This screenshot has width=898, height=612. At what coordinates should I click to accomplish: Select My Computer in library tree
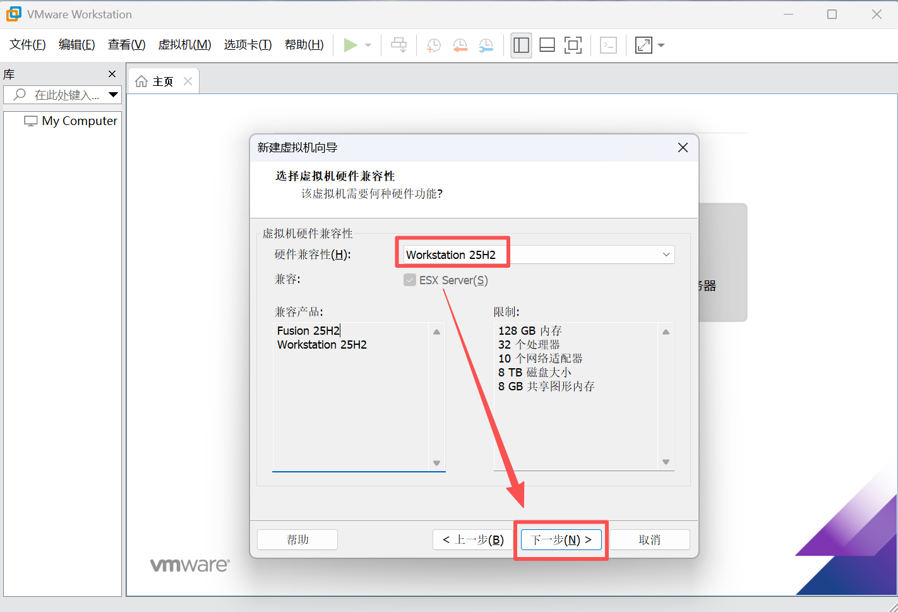(x=71, y=121)
